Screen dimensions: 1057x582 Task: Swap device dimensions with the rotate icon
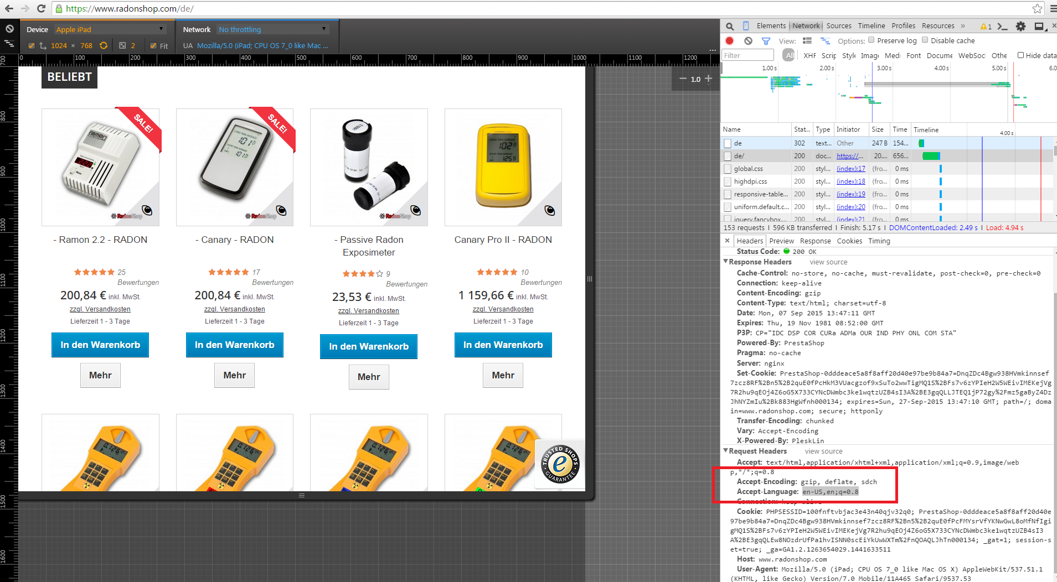pos(104,45)
